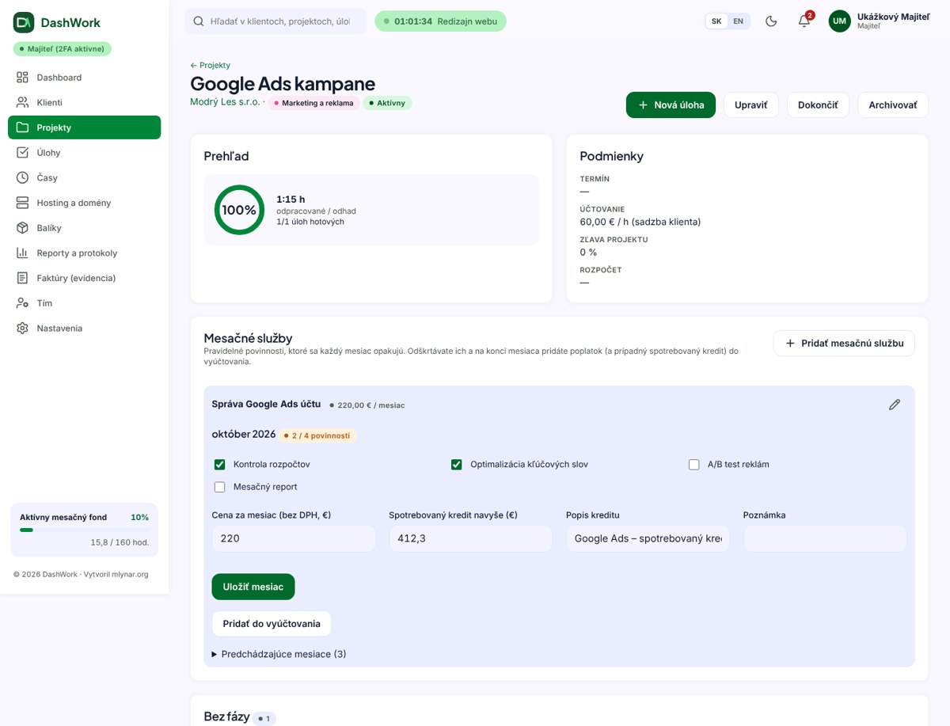Edit Správa Google Ads účtu with pencil icon
950x726 pixels.
[895, 405]
